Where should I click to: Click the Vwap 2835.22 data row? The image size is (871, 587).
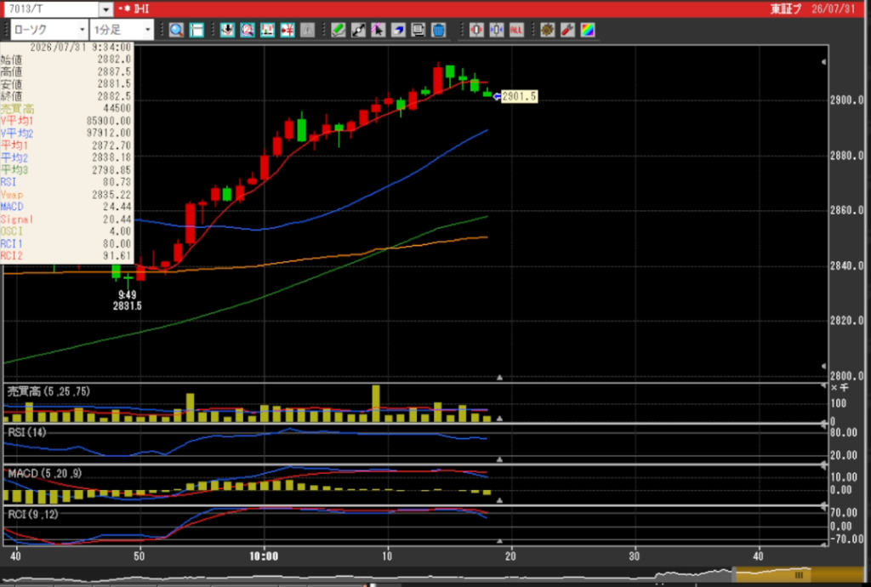[x=66, y=195]
